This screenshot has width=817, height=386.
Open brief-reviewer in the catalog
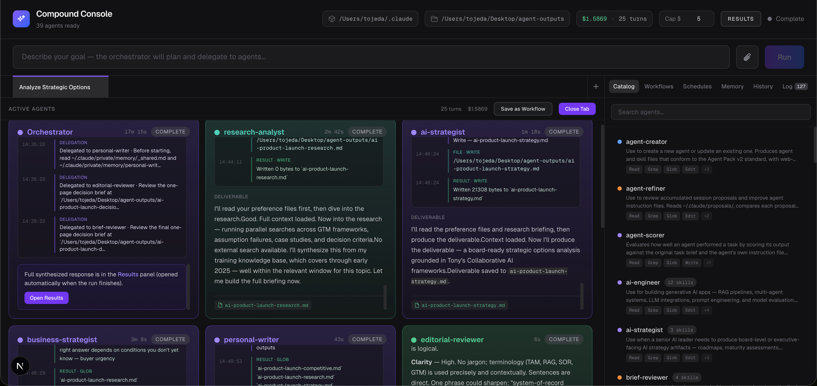647,377
